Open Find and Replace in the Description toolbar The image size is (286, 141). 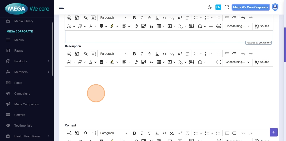point(86,54)
